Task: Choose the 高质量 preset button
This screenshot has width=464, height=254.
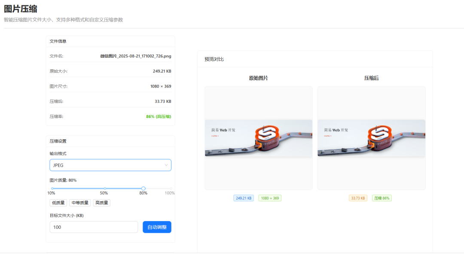Action: (102, 203)
